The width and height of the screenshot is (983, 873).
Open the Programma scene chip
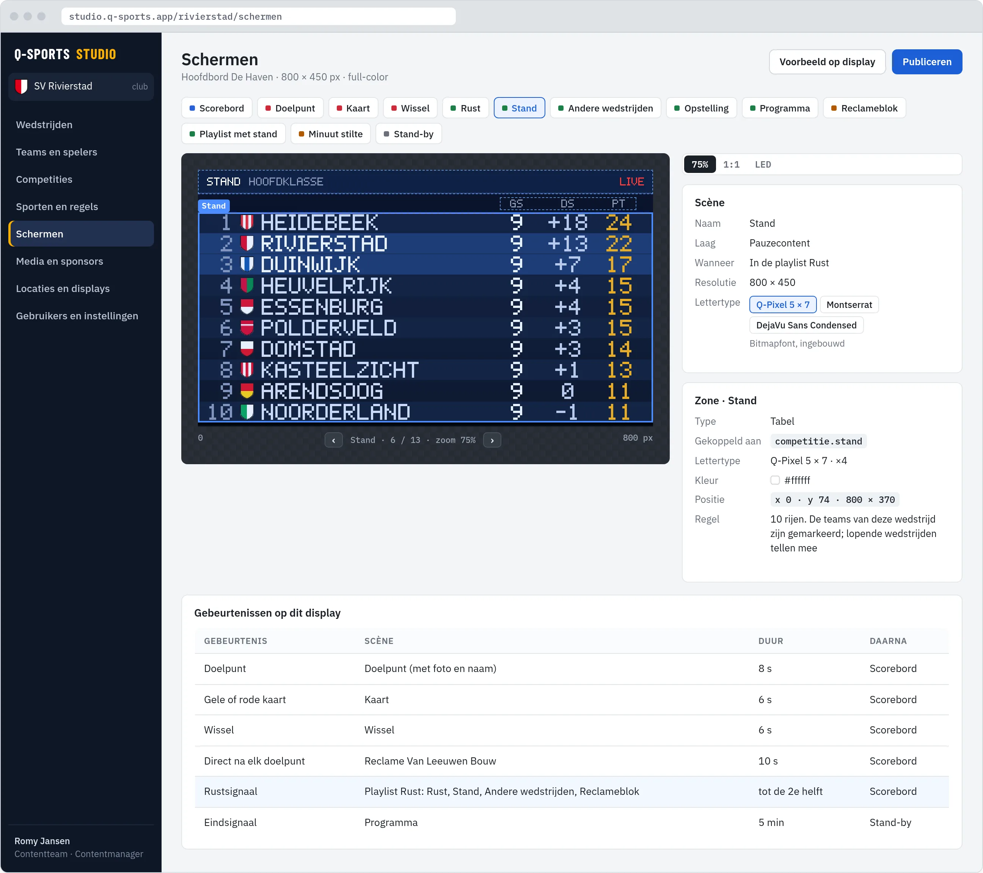point(780,108)
